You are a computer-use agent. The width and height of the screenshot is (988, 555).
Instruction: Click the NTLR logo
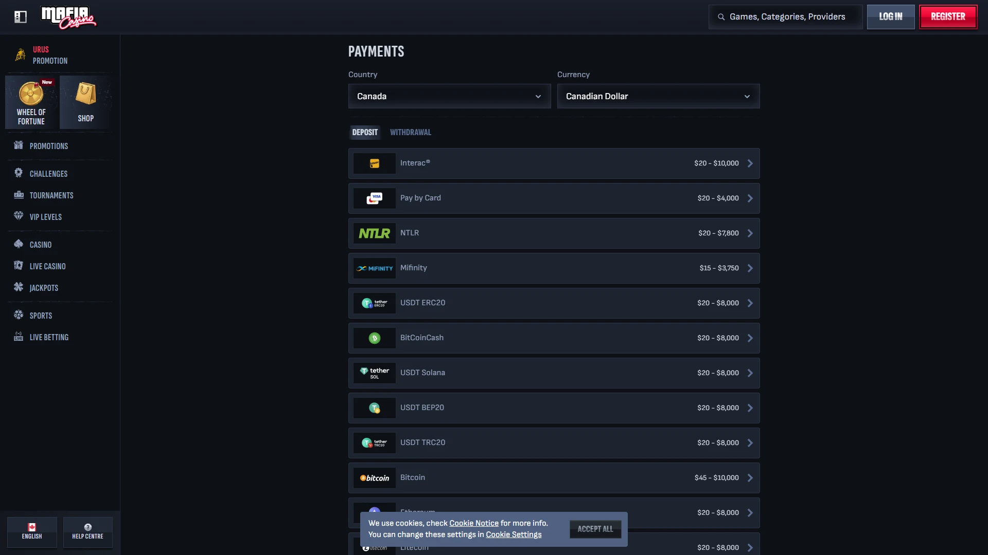(375, 233)
